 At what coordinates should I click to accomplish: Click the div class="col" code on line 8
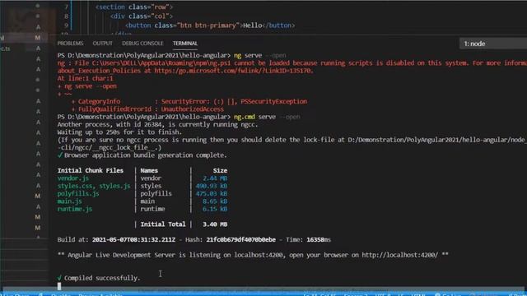coord(142,16)
